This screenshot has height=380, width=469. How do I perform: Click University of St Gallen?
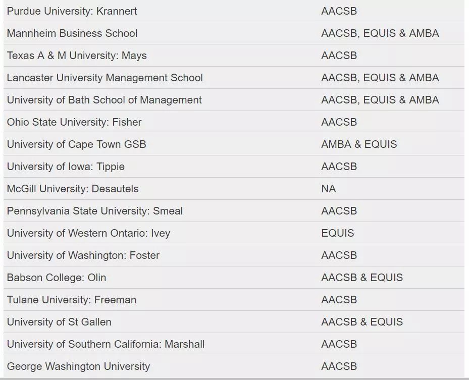click(x=59, y=322)
